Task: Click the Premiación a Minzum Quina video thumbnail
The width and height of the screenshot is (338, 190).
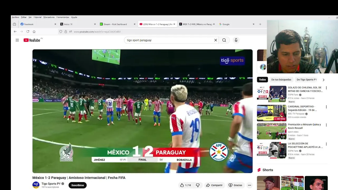Action: pyautogui.click(x=271, y=131)
